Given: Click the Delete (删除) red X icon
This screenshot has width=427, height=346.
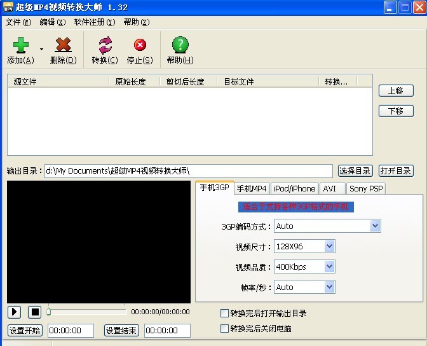Looking at the screenshot, I should pos(63,45).
